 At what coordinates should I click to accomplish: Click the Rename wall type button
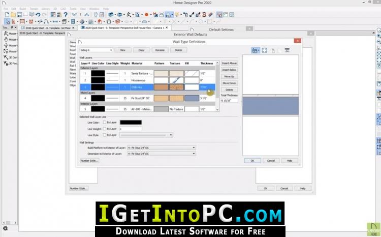pos(160,50)
